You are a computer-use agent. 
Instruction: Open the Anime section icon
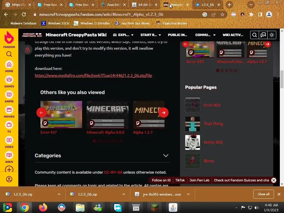[9, 95]
